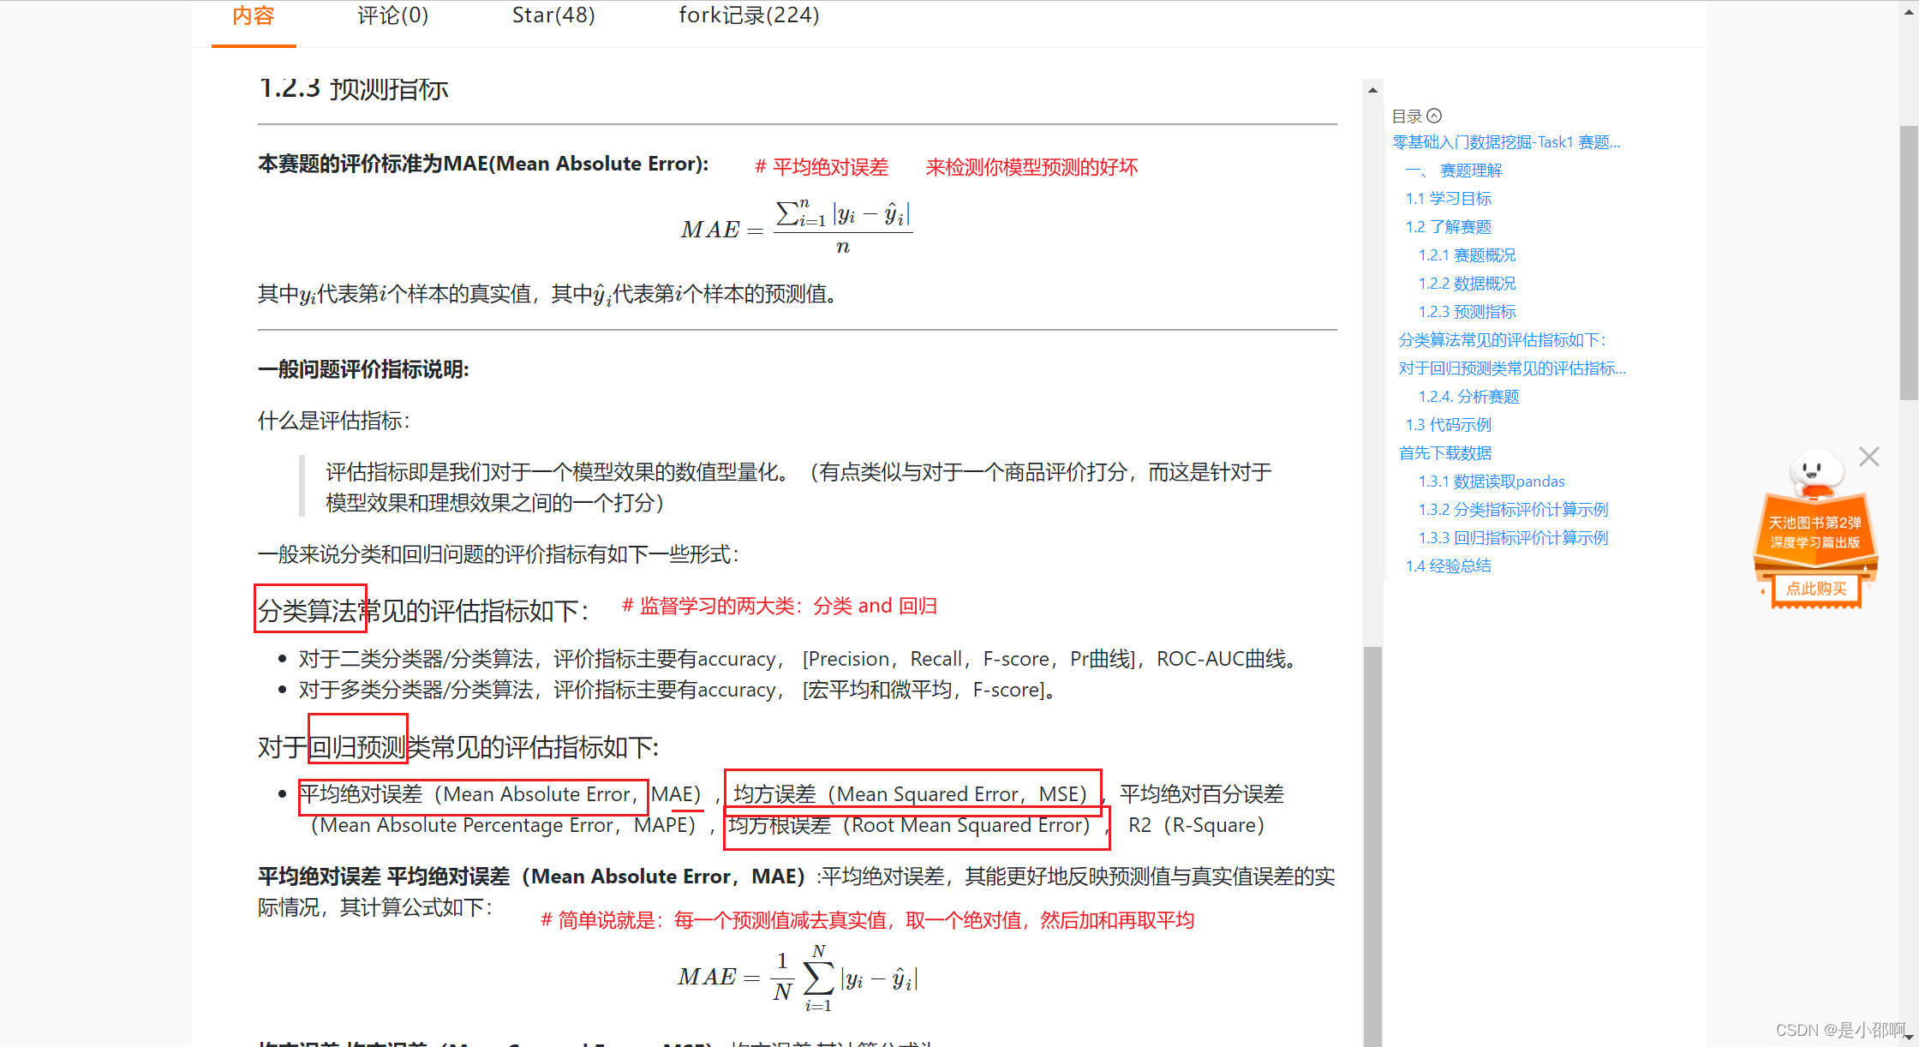The image size is (1919, 1047).
Task: Click the 首先下载数据 outline link
Action: 1444,453
